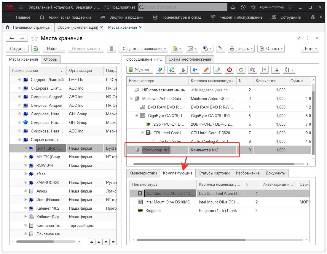Mark Места хранения as favorite with star
The image size is (327, 254).
(x=34, y=38)
